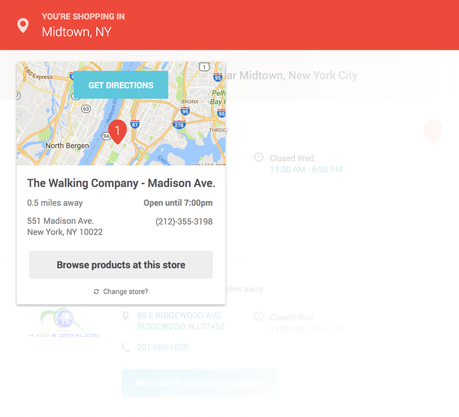
Task: Click the Interstate 87 shield on the map
Action: [135, 124]
